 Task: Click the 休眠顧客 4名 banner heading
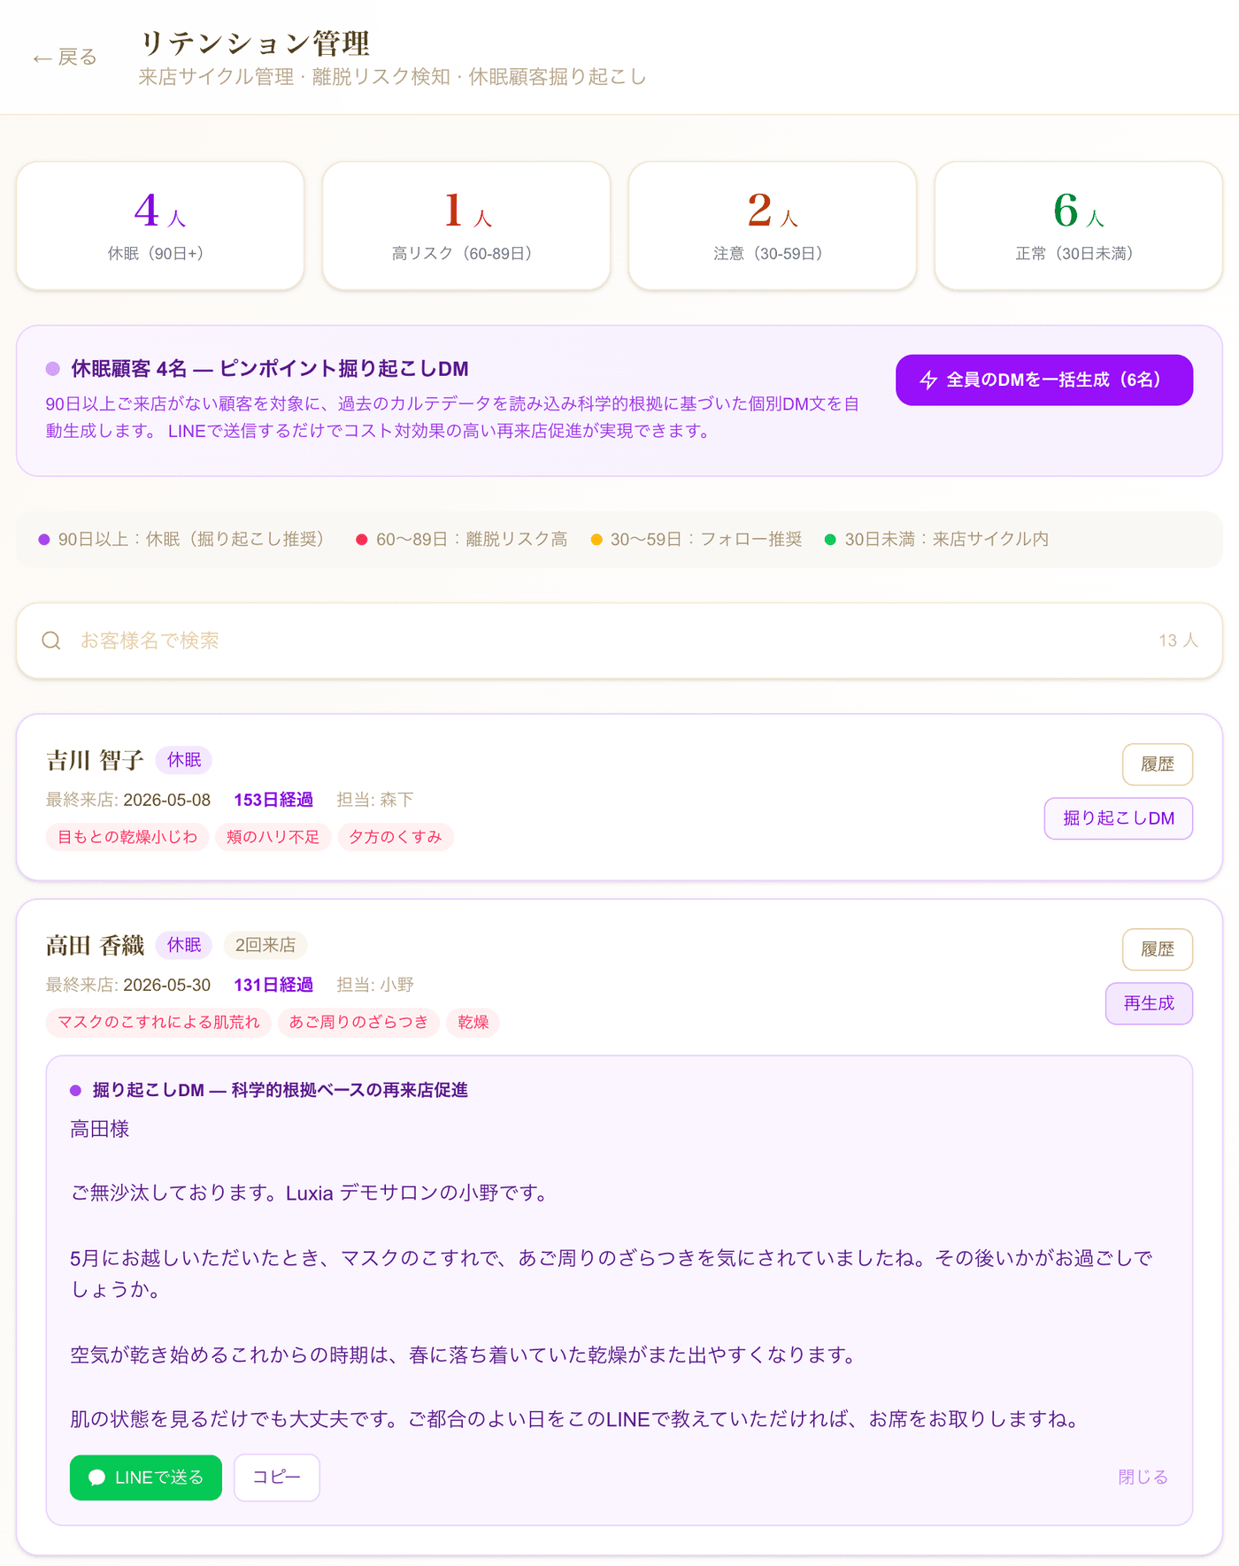[x=270, y=369]
